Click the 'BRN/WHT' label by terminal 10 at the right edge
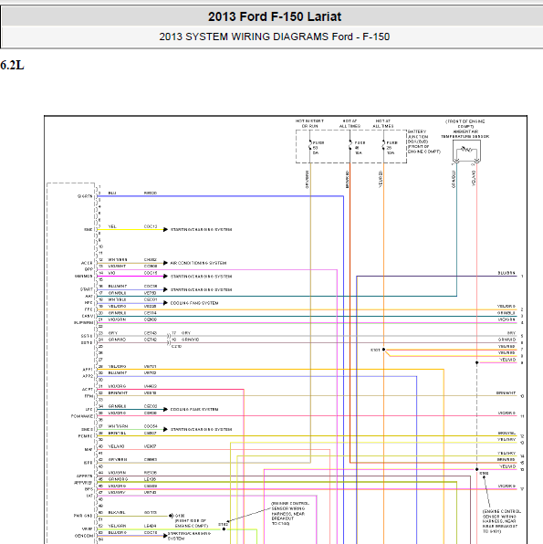Viewport: 543px width, 544px height. 506,393
